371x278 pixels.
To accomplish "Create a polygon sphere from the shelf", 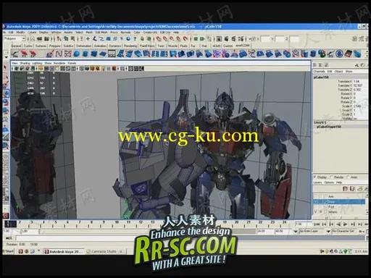I will point(77,54).
